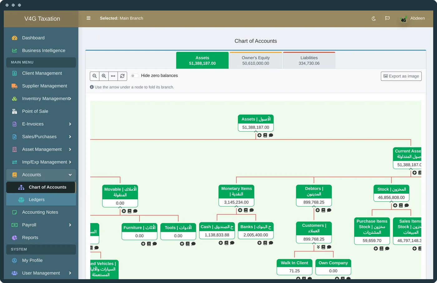
Task: Select the Assets tab
Action: pos(202,60)
